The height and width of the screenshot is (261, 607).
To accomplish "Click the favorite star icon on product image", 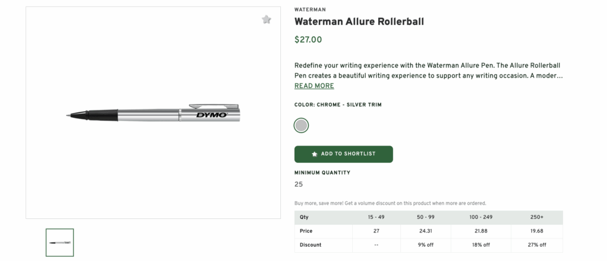I will [x=267, y=20].
